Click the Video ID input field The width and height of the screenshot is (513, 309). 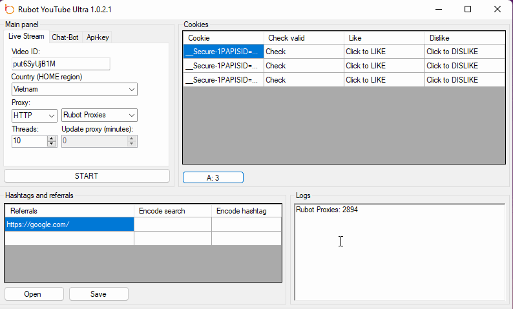coord(61,64)
